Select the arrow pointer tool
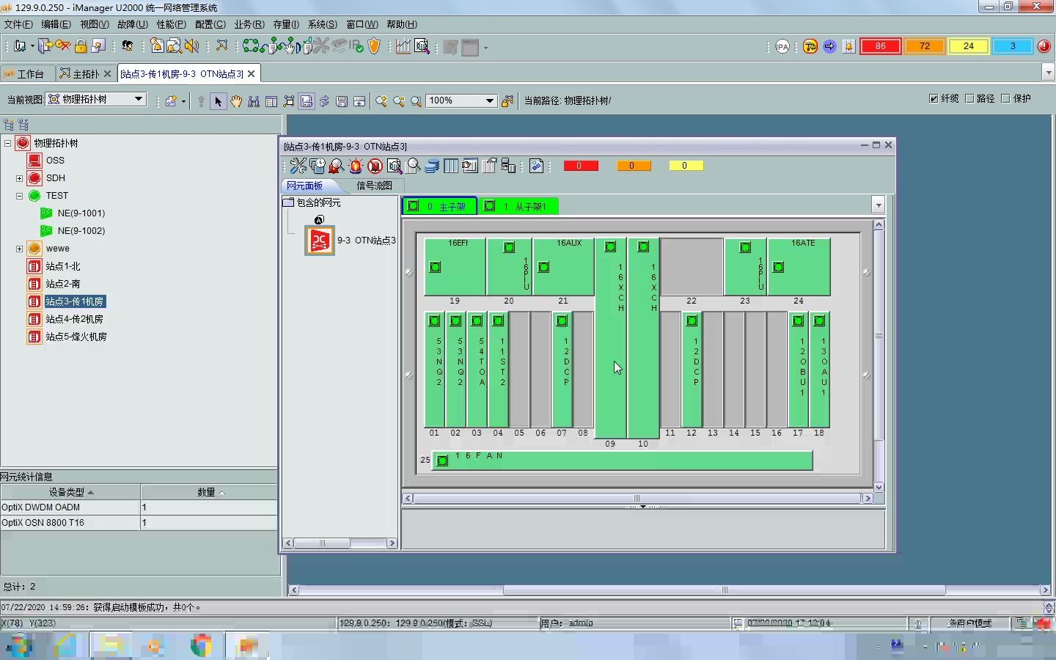Viewport: 1056px width, 660px height. (x=218, y=101)
